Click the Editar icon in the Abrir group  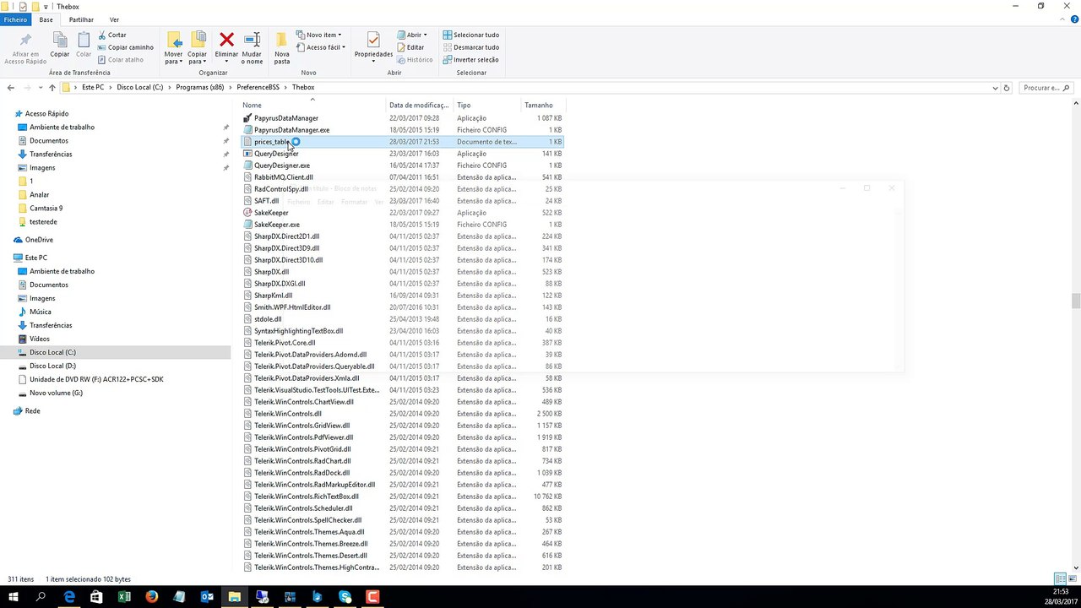click(401, 47)
